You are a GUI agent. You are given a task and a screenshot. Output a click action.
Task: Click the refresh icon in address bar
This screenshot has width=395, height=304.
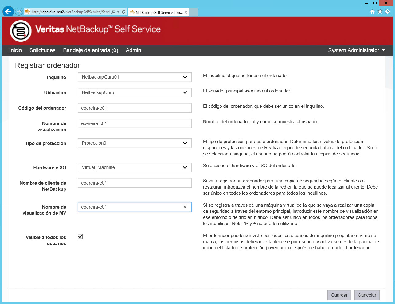pos(123,12)
